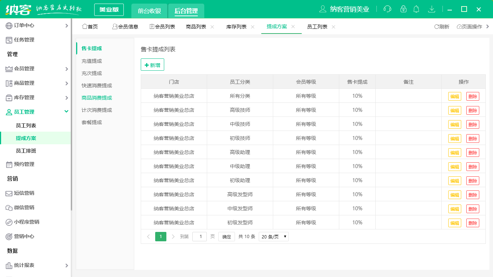This screenshot has width=493, height=277.
Task: Click the headset customer service icon
Action: coord(387,9)
